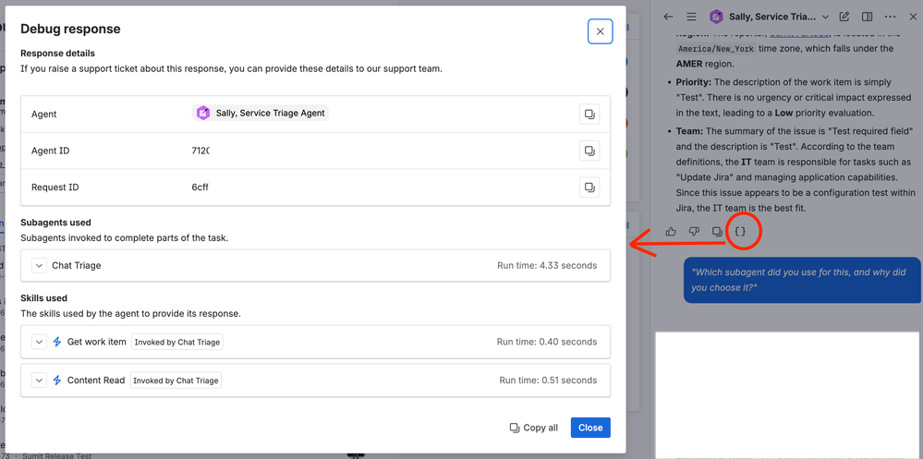This screenshot has height=459, width=923.
Task: Click the lightning icon beside Content Read
Action: click(x=57, y=380)
